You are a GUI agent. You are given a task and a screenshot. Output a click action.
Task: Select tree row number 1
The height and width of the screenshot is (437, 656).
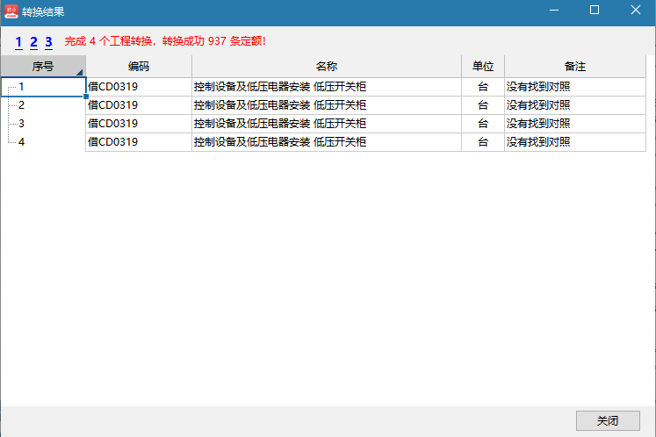tap(22, 87)
